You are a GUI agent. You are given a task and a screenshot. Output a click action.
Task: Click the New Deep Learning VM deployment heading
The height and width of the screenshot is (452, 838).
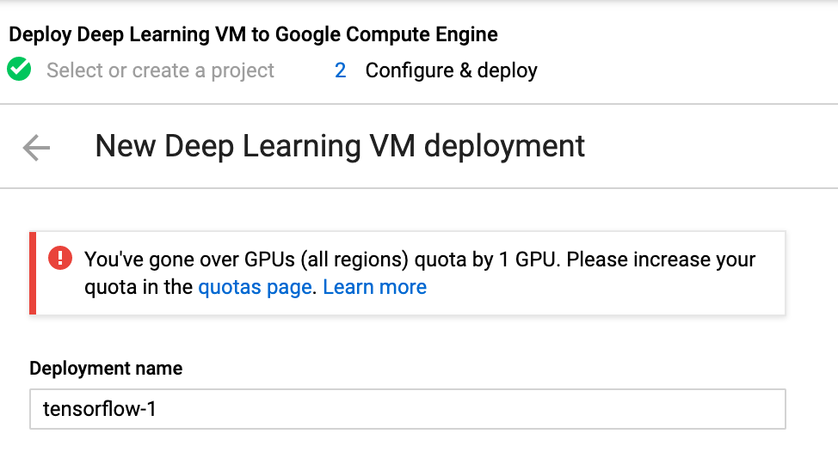(340, 146)
